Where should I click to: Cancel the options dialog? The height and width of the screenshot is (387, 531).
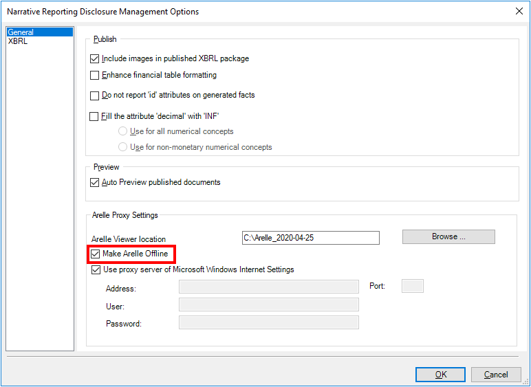click(496, 375)
